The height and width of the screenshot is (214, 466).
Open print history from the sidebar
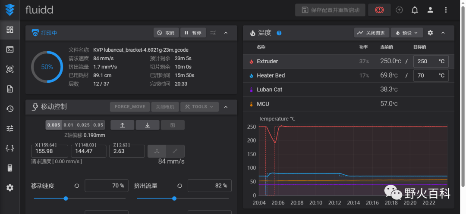click(x=10, y=109)
